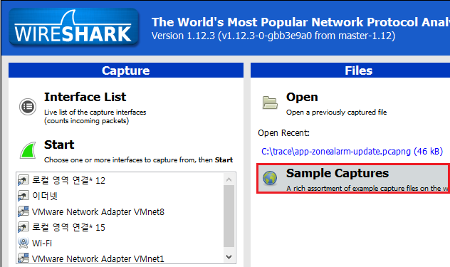Click the network icon beside 로컬 영역 연결* 15
450x267 pixels.
(x=23, y=227)
